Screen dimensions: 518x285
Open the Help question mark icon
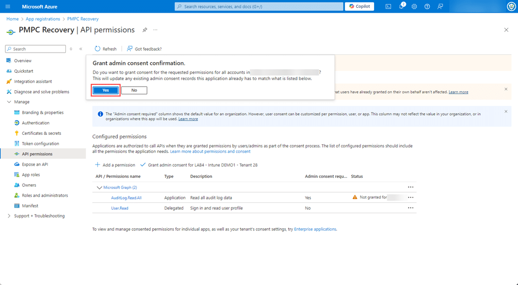point(427,6)
